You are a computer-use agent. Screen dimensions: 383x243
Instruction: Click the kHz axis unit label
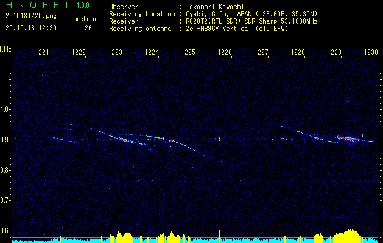(x=5, y=49)
